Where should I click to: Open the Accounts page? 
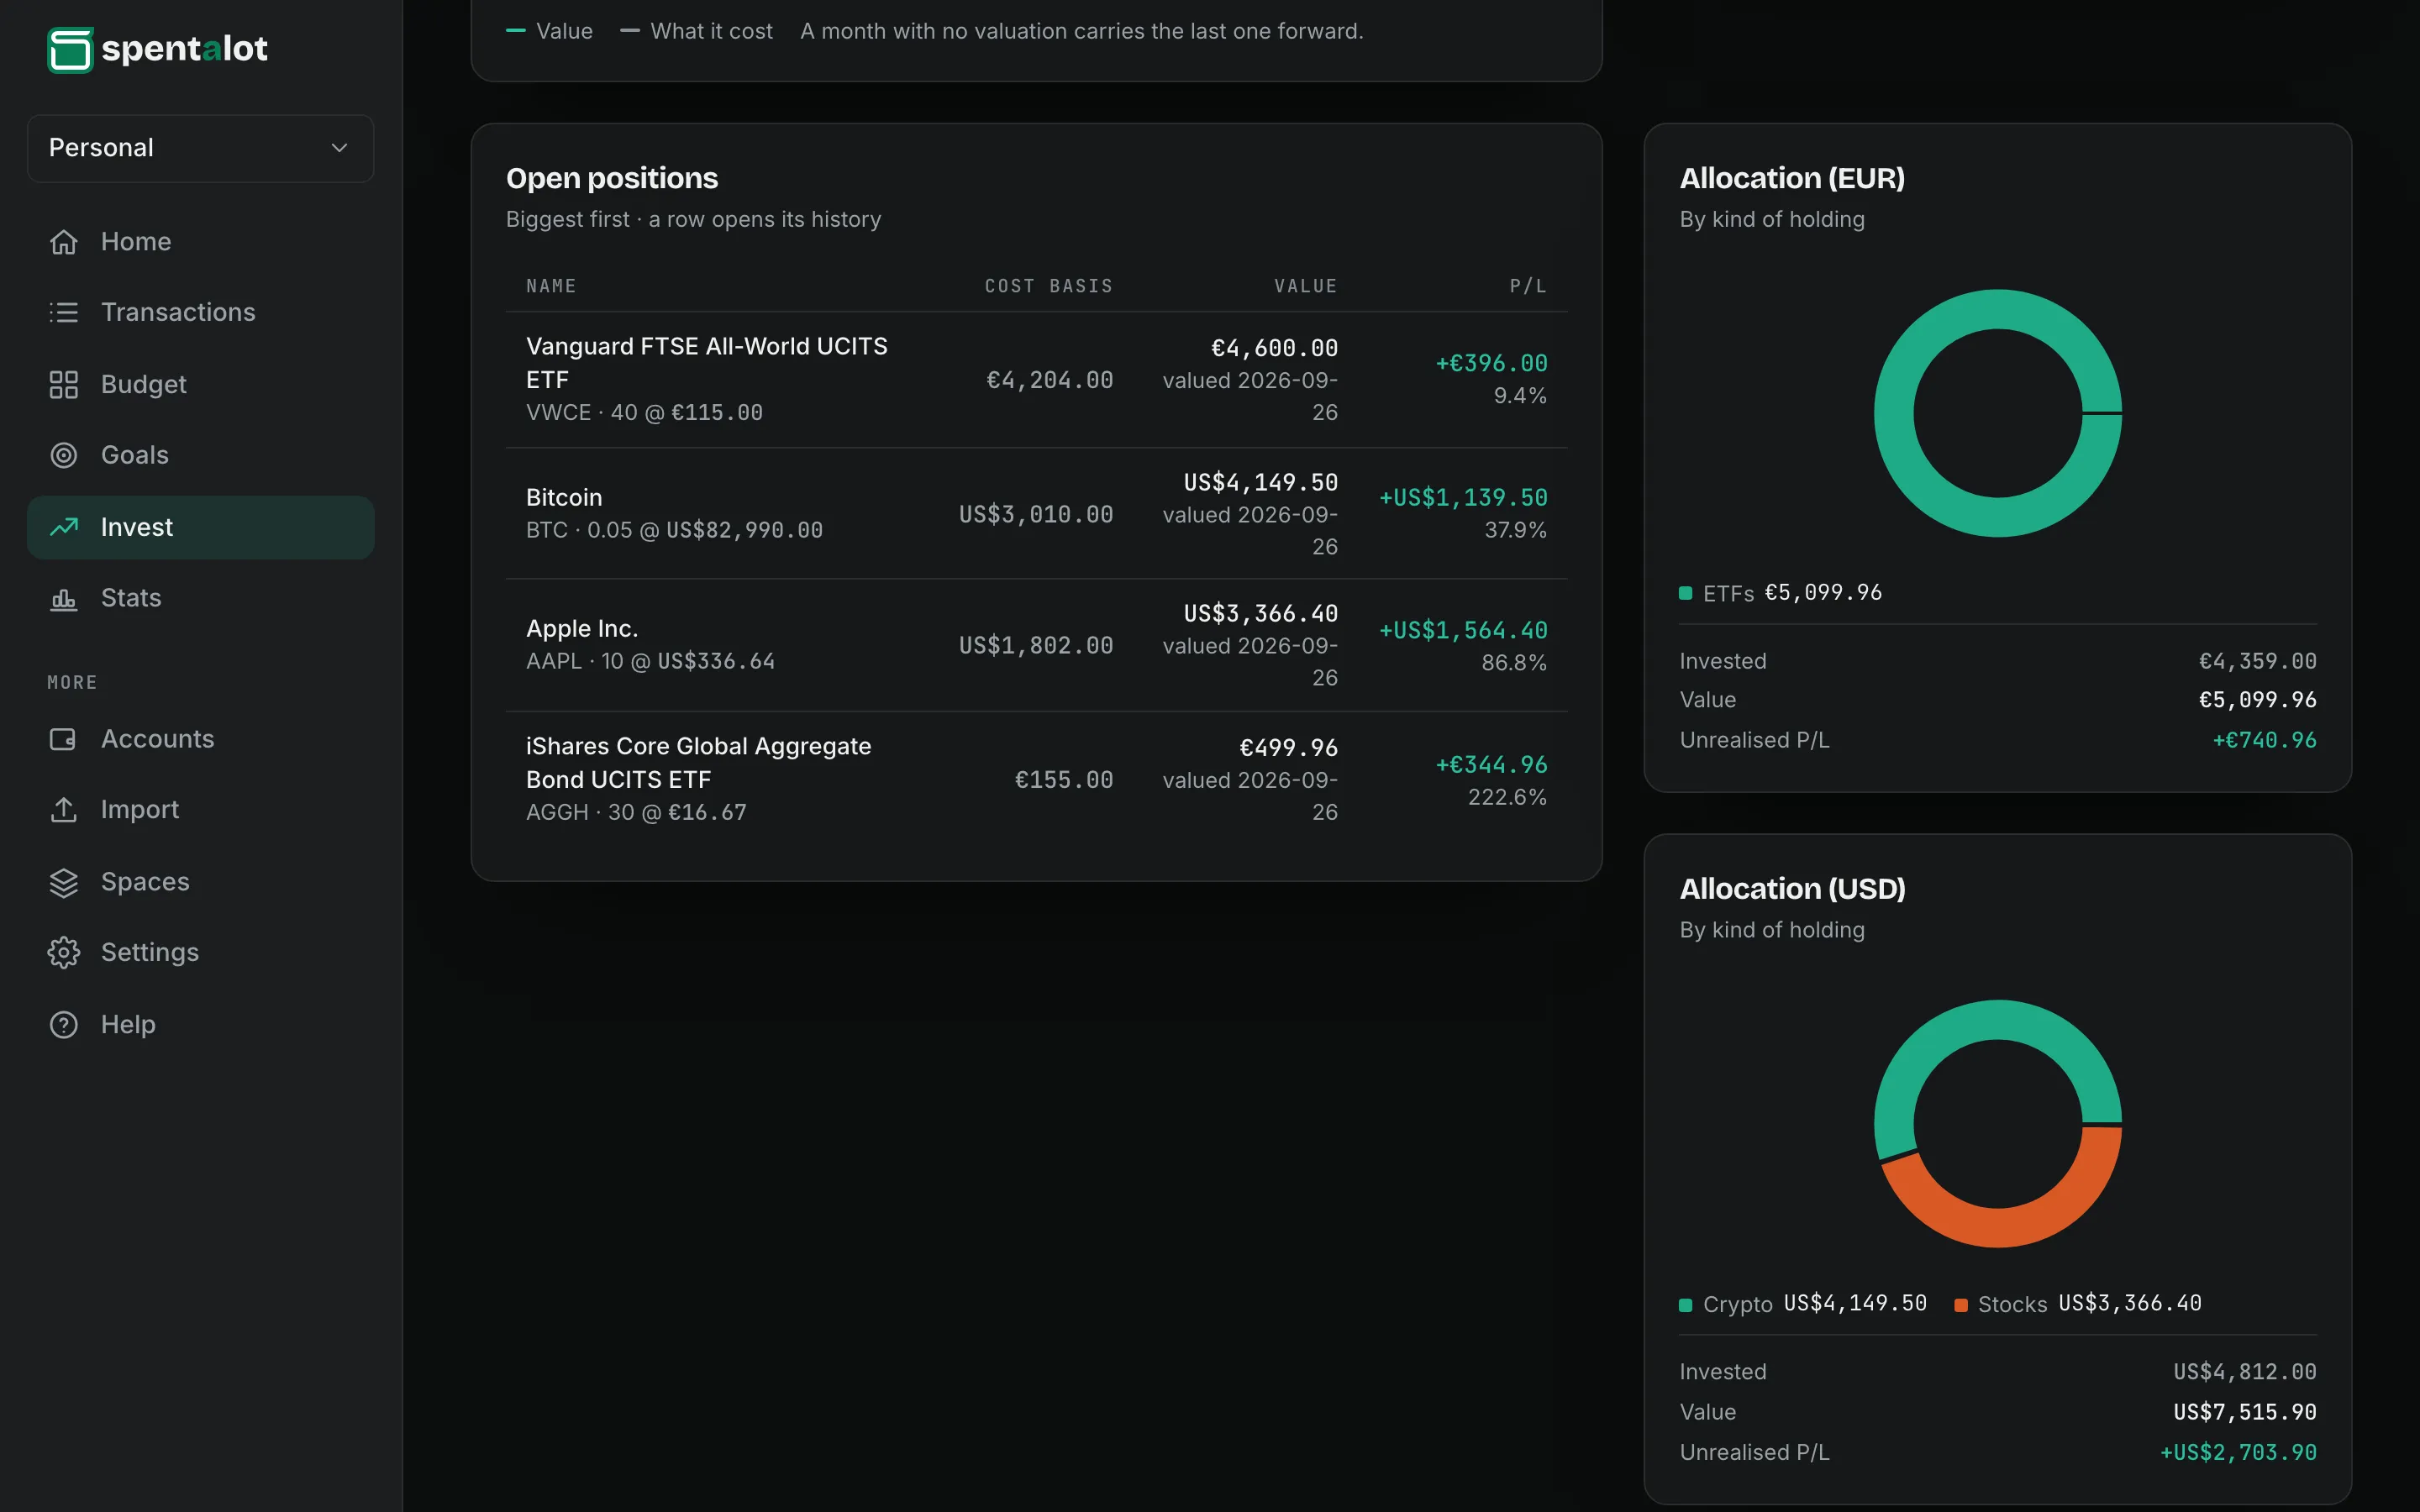[x=201, y=739]
